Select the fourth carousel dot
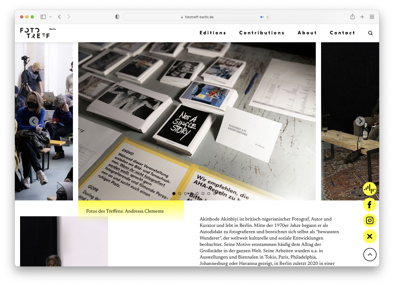The width and height of the screenshot is (394, 286). point(191,194)
